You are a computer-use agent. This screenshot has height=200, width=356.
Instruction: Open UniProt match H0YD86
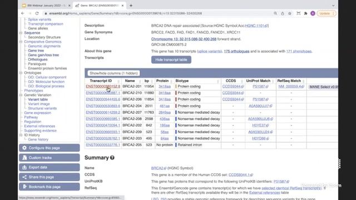coord(260,138)
